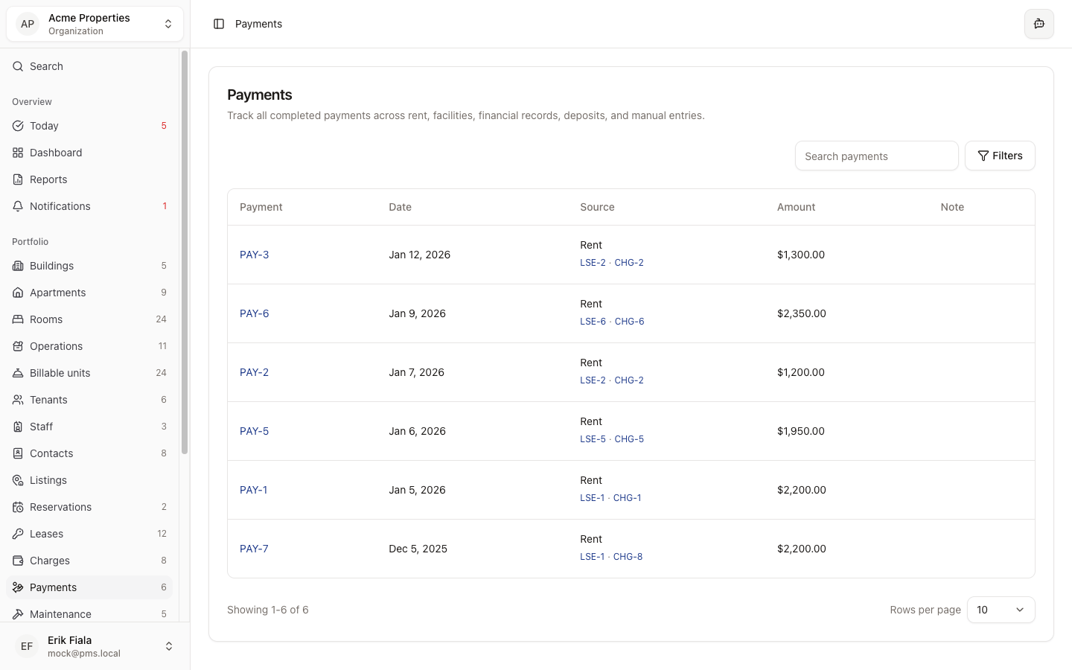The height and width of the screenshot is (670, 1072).
Task: Click the Search payments input field
Action: 876,156
